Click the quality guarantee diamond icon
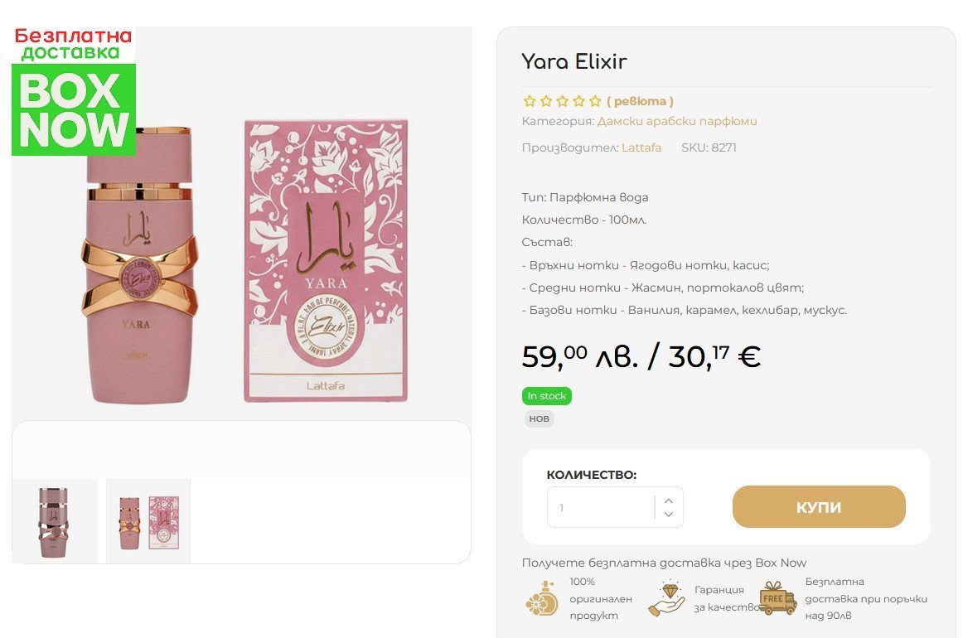 click(x=665, y=598)
